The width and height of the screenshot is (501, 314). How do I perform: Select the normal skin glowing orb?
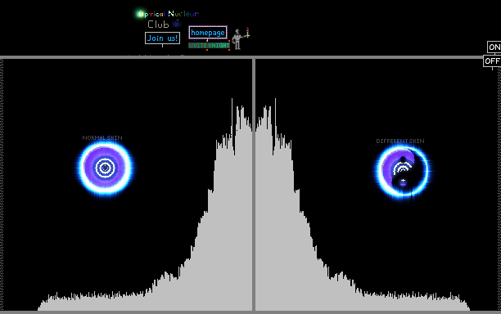click(105, 168)
